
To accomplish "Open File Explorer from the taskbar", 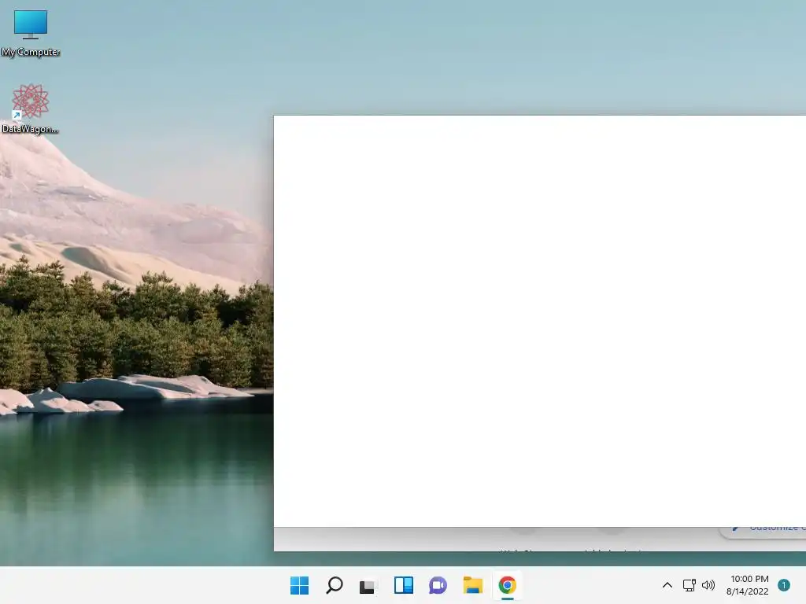I will tap(472, 585).
